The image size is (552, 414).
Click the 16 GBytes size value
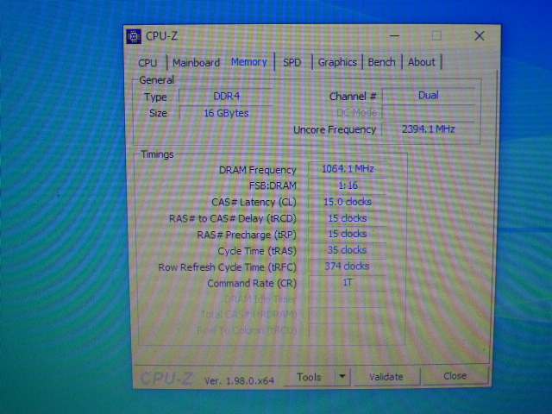(226, 113)
